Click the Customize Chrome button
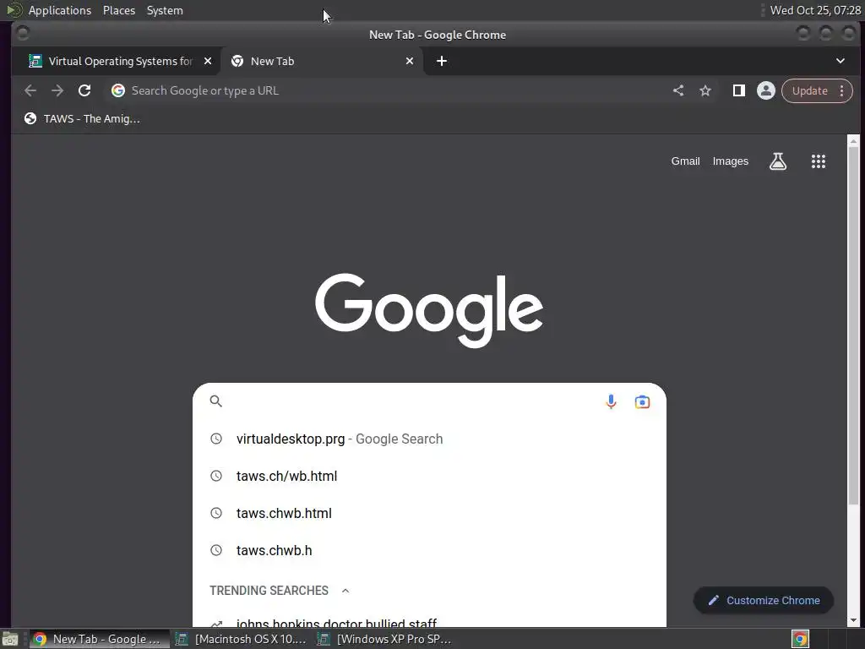The image size is (865, 649). click(x=764, y=601)
